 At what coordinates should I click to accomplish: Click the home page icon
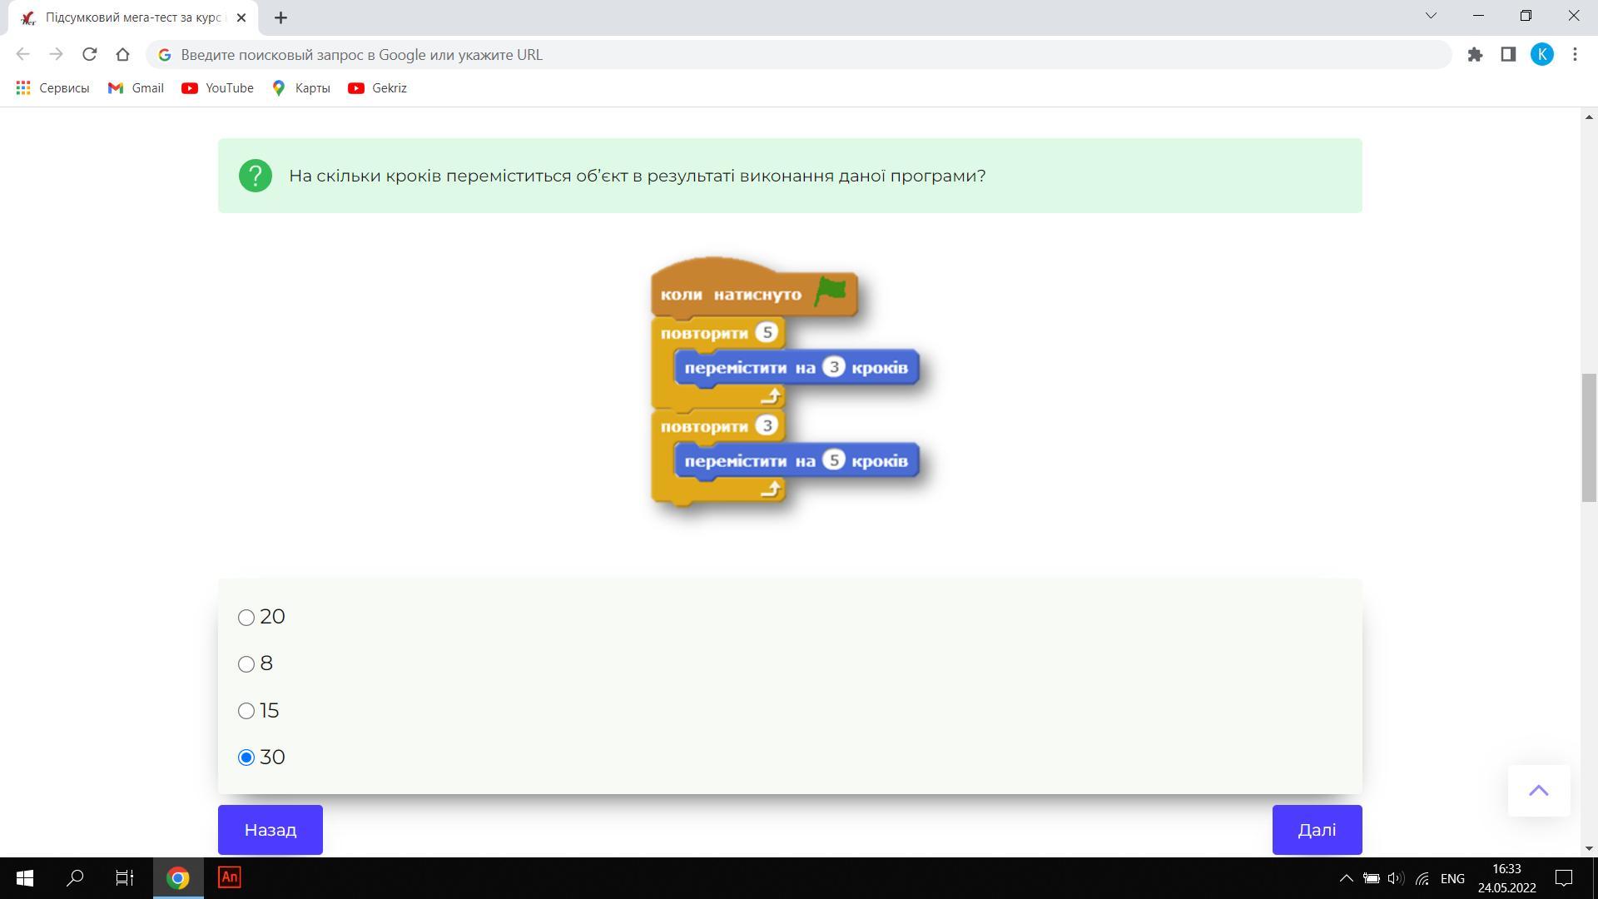coord(122,55)
